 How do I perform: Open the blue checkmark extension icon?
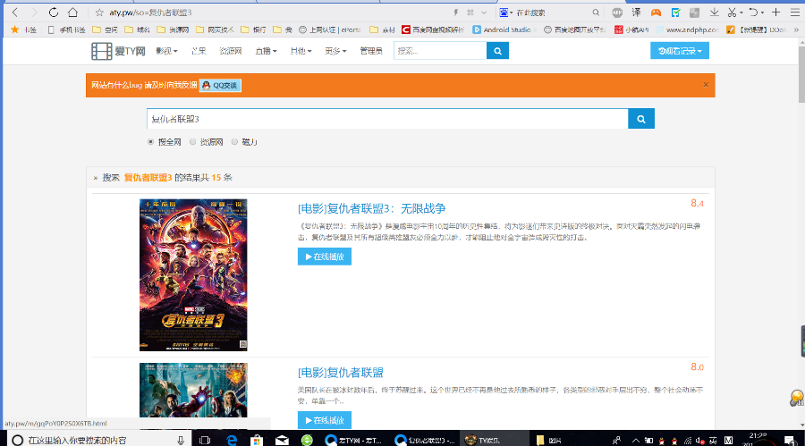[675, 13]
